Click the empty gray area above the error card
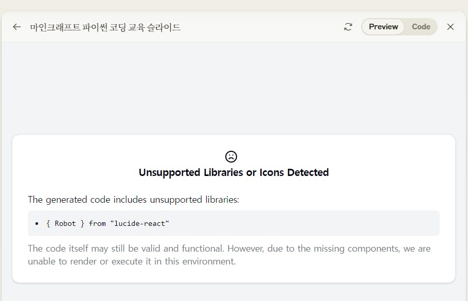This screenshot has height=301, width=468. click(233, 87)
